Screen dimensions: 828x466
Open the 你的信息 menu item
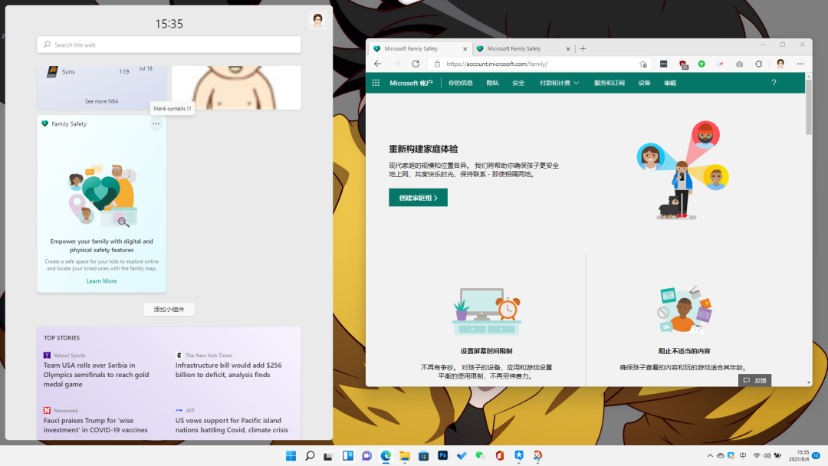point(461,83)
